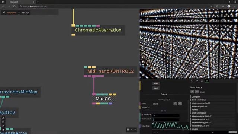The width and height of the screenshot is (238, 134).
Task: Click the CC Value Out value field
Action: pyautogui.click(x=166, y=119)
